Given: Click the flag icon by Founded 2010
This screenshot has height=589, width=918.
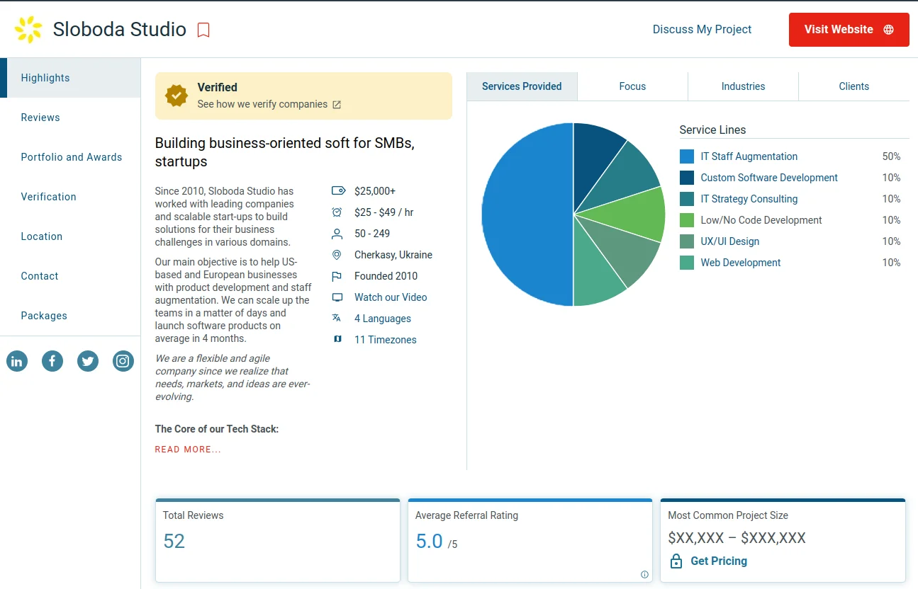Looking at the screenshot, I should coord(337,276).
